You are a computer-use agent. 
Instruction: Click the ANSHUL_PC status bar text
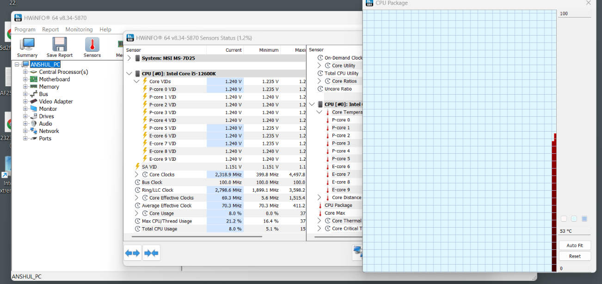[26, 277]
